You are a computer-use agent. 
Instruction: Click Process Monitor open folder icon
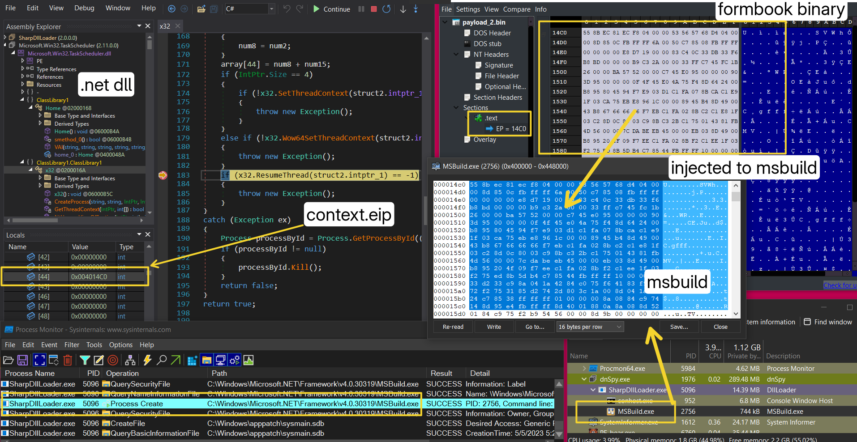coord(8,360)
